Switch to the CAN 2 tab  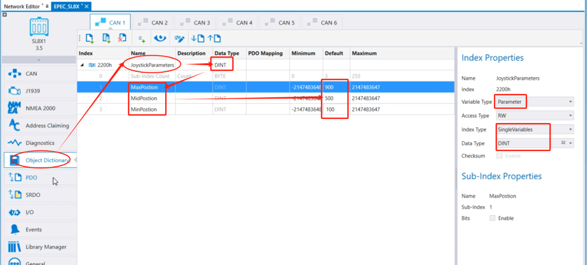click(x=153, y=23)
